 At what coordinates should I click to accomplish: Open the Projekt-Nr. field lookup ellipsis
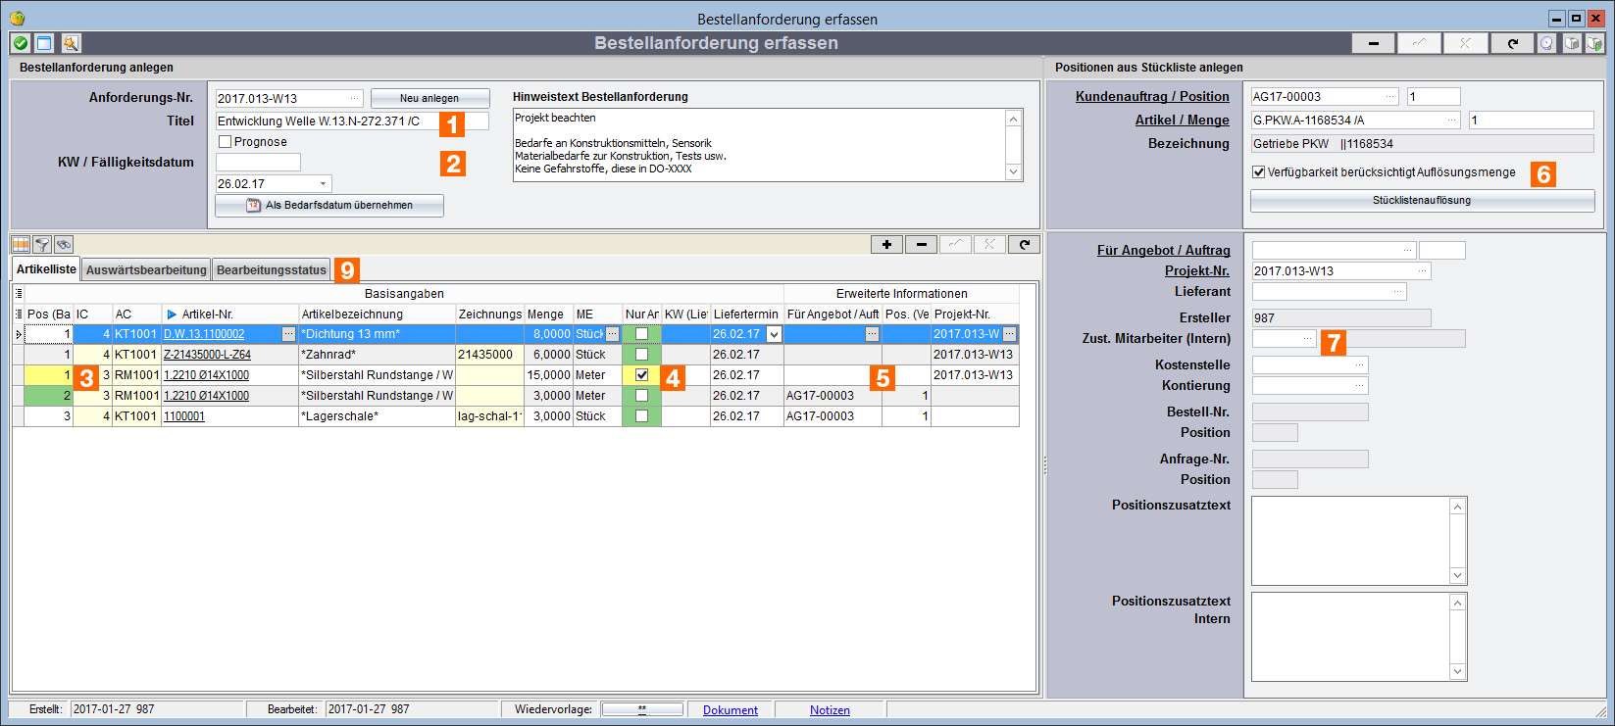[x=1422, y=271]
